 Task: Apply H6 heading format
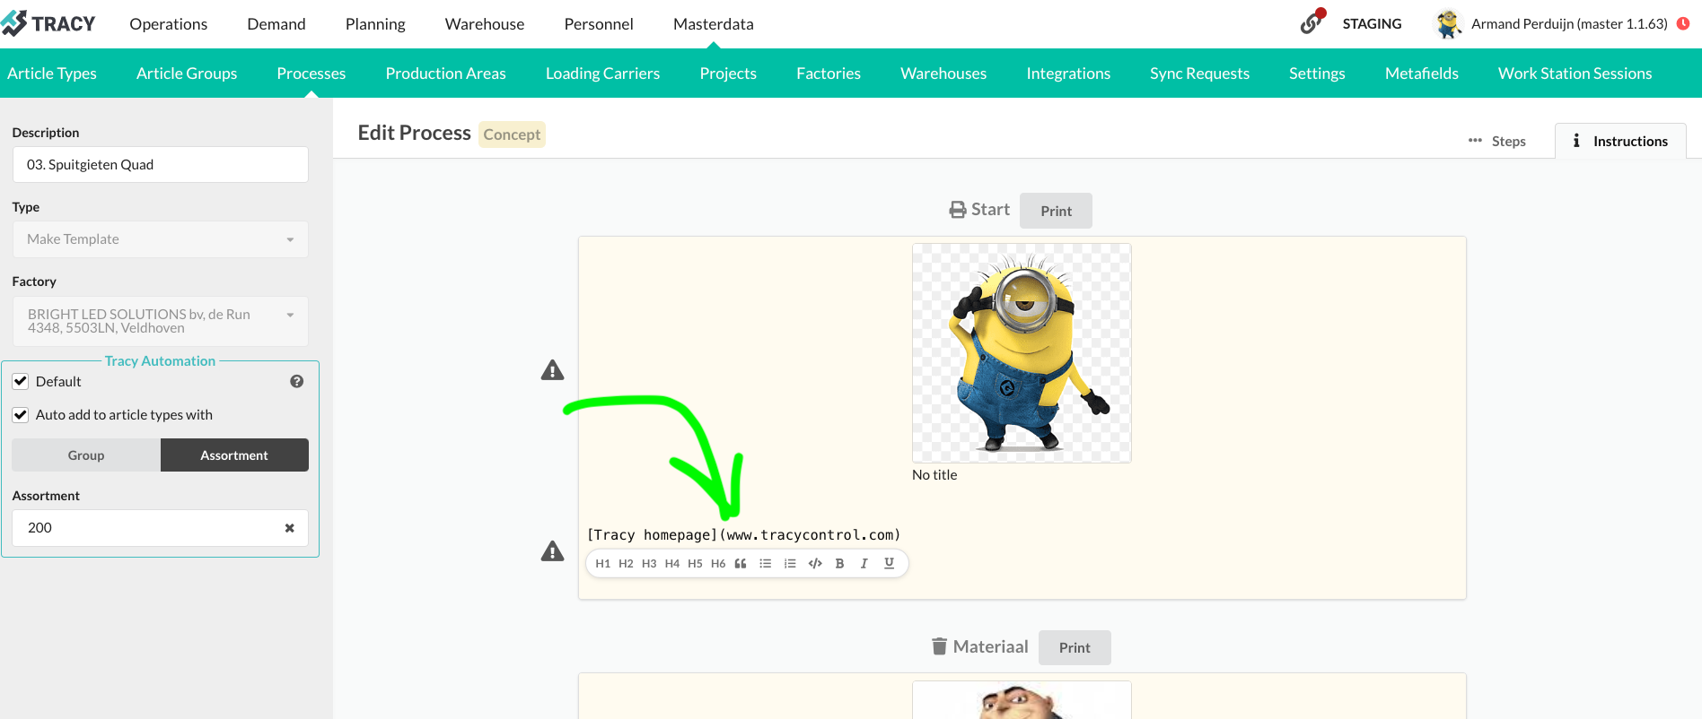coord(718,564)
